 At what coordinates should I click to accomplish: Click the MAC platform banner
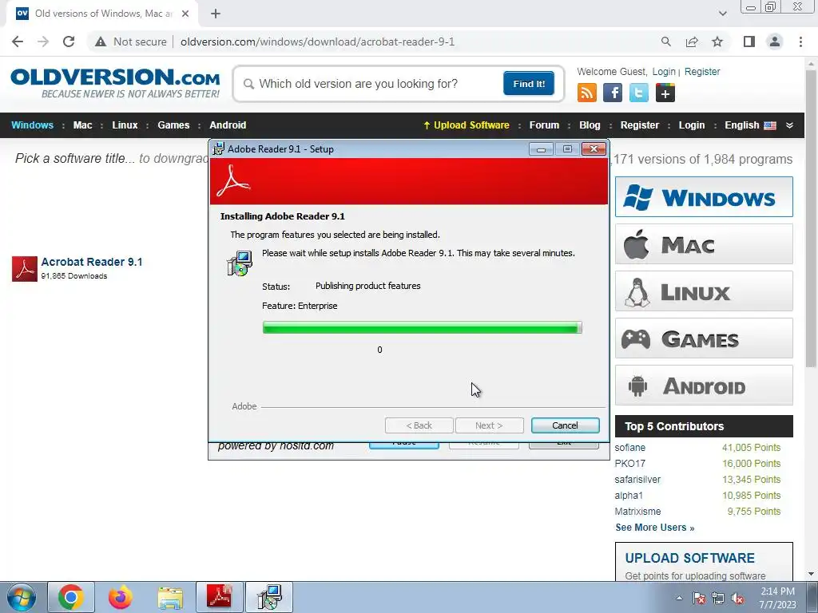[x=704, y=244]
